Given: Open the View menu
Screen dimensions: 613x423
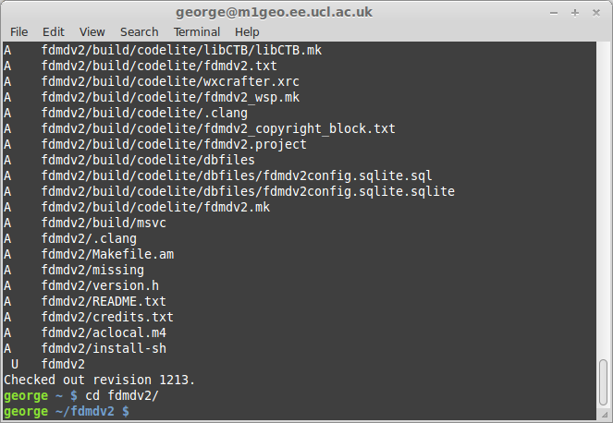Looking at the screenshot, I should click(92, 31).
